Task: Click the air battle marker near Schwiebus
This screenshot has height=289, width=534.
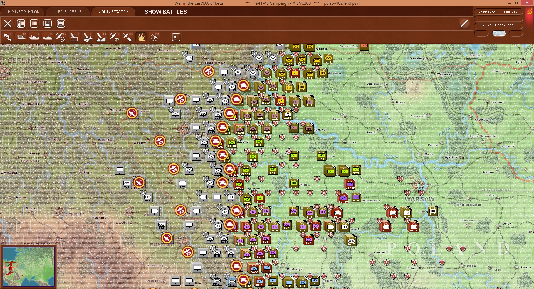Action: tap(132, 113)
